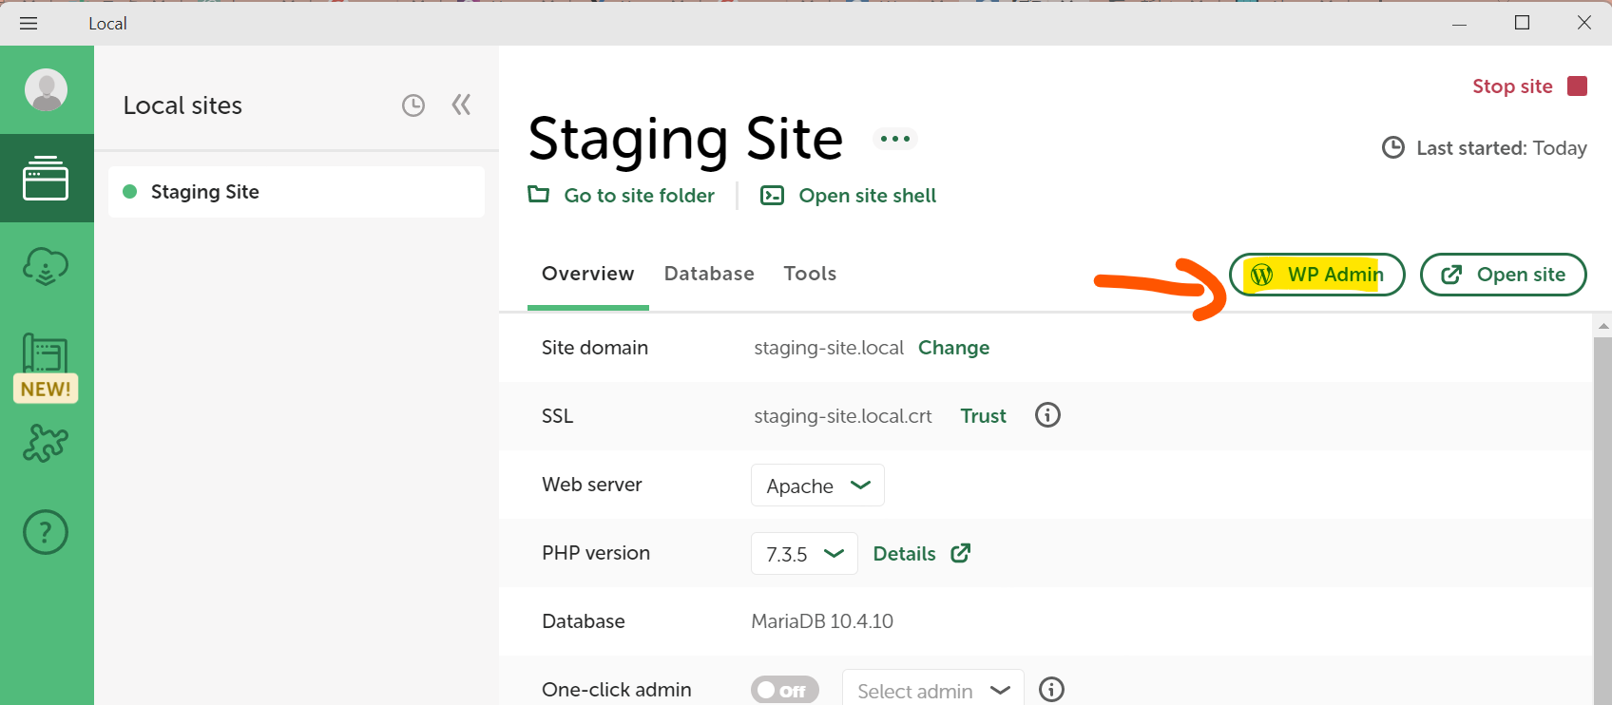Minimize the Local window

click(1460, 24)
